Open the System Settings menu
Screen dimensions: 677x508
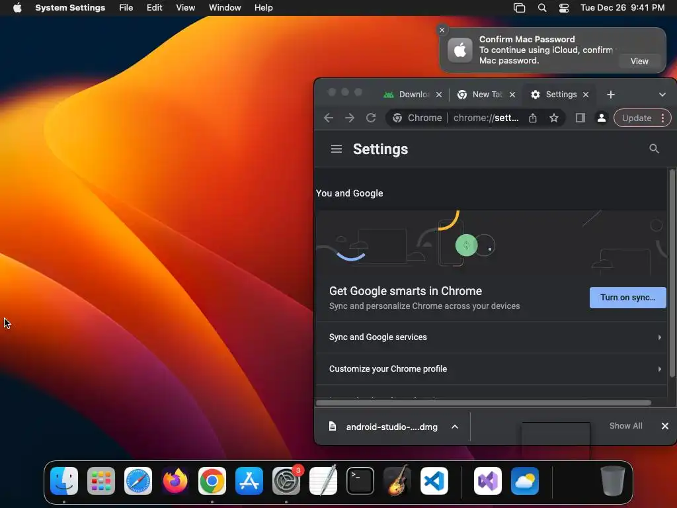(70, 8)
